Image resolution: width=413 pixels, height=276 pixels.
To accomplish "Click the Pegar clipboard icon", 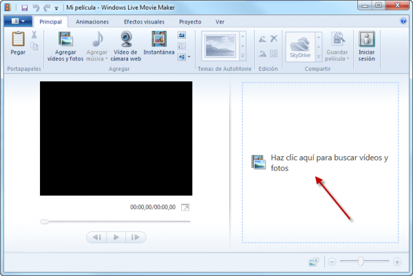I will point(18,40).
